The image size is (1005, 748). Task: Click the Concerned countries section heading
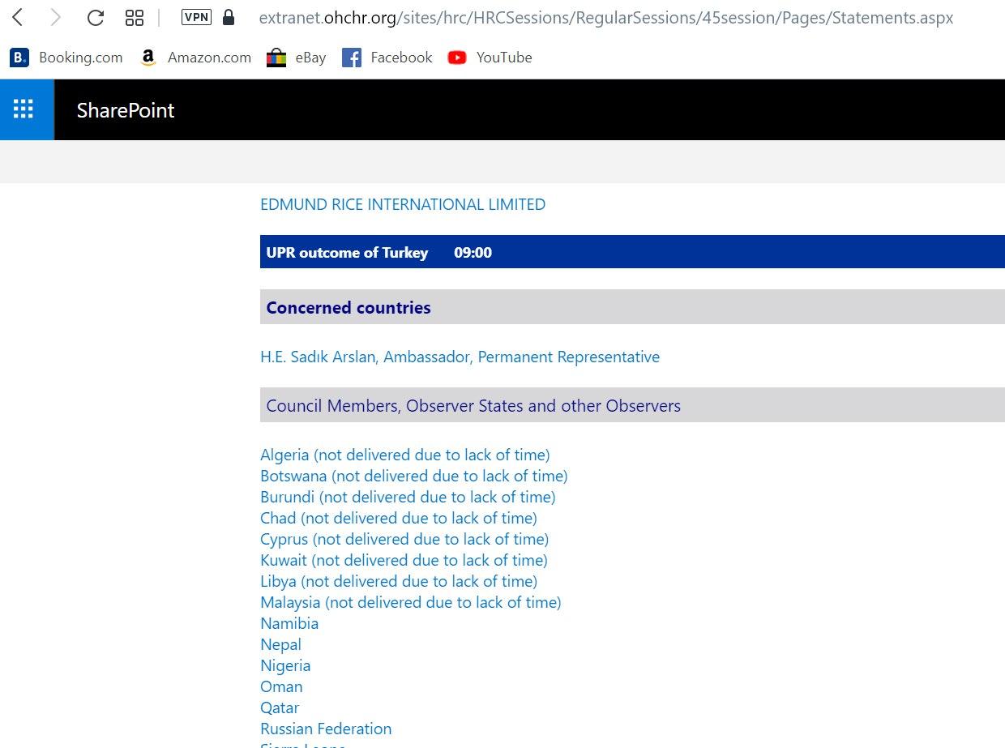pyautogui.click(x=349, y=308)
